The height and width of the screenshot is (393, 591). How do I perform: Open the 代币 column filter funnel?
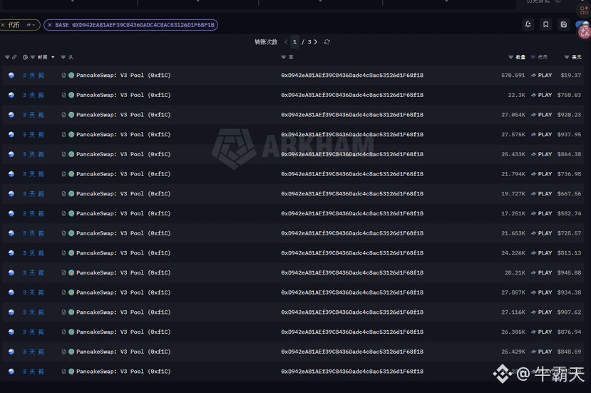coord(533,57)
